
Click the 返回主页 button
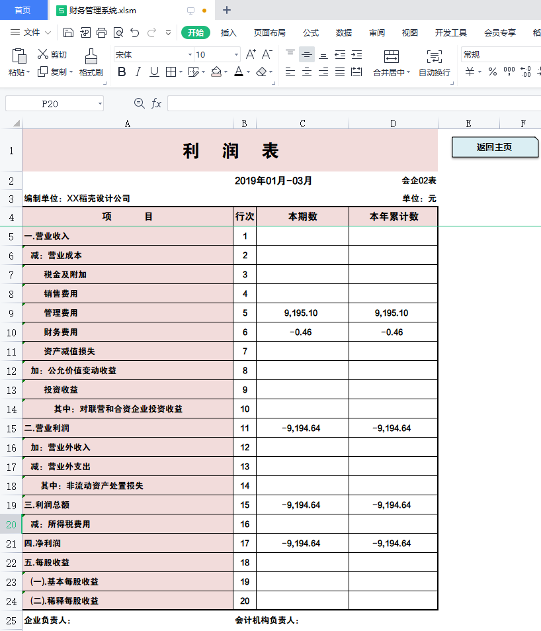pyautogui.click(x=495, y=146)
